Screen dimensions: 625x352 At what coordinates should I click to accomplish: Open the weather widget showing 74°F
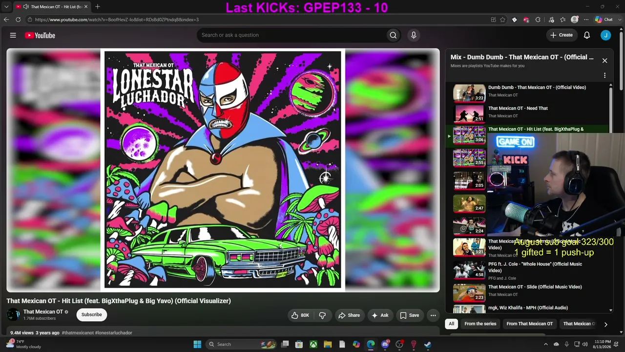coord(23,344)
